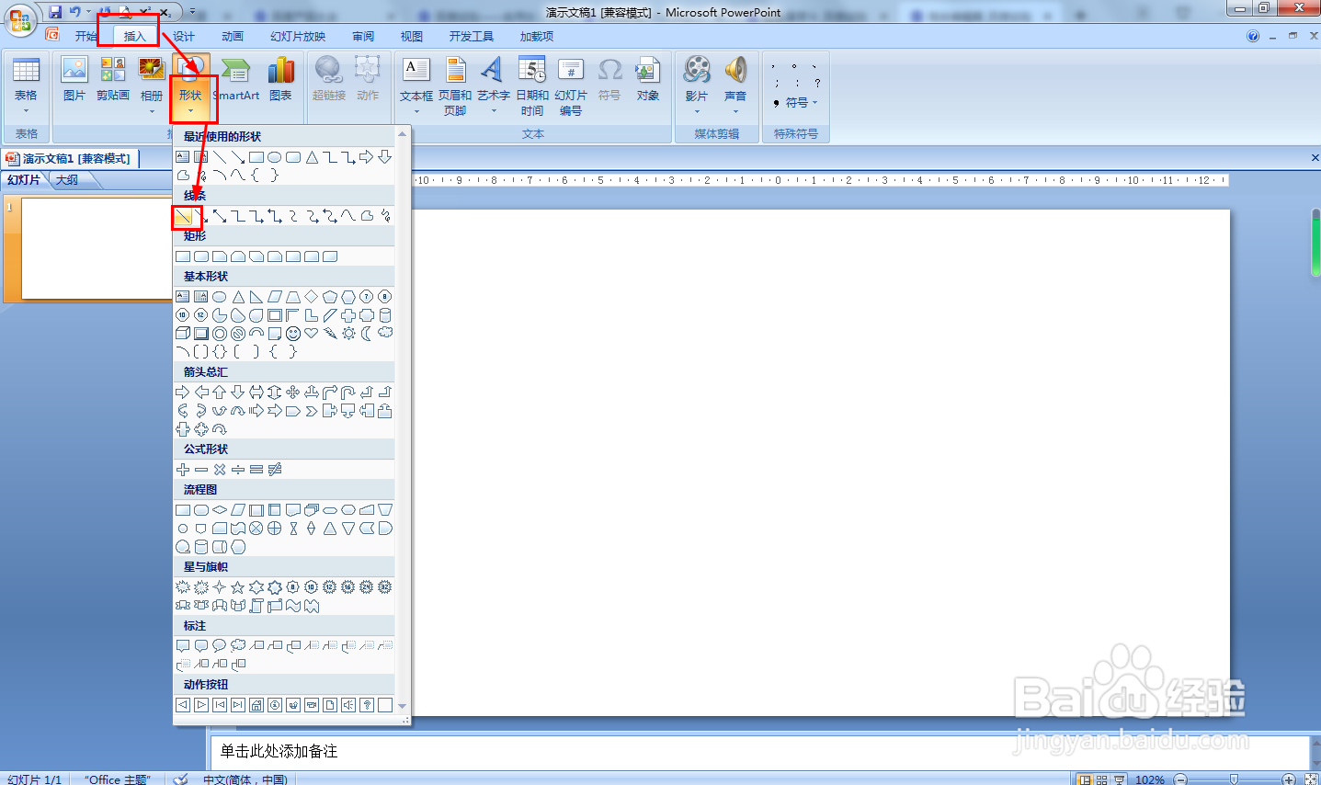Insert a 图表 chart
The image size is (1321, 785).
(x=280, y=79)
